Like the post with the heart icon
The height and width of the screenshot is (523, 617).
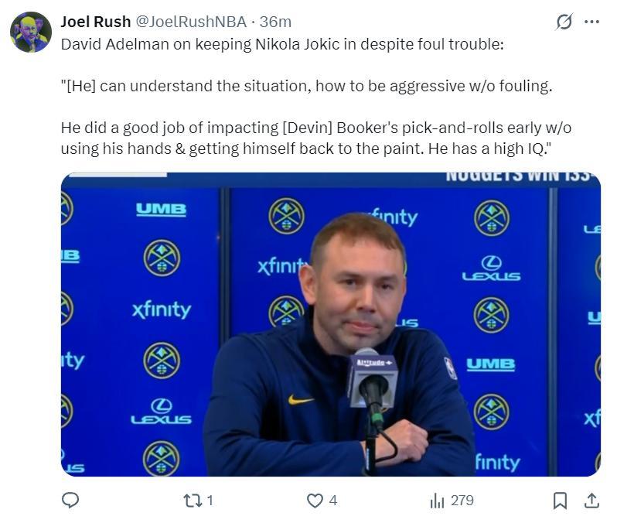click(x=314, y=501)
